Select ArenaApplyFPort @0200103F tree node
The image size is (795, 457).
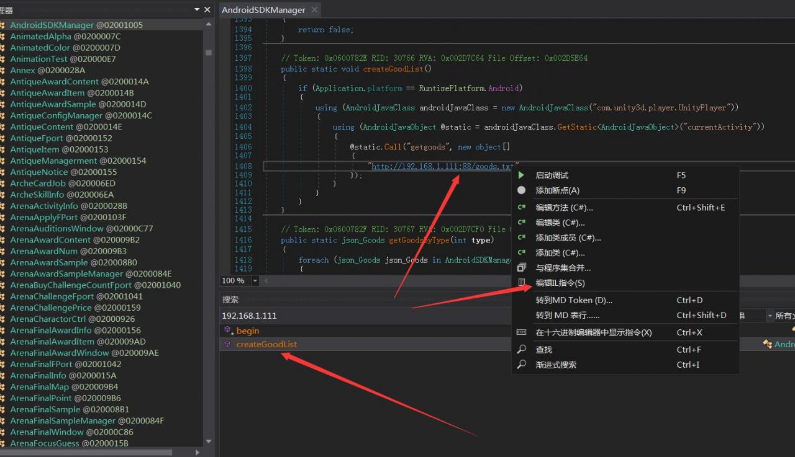[x=68, y=217]
